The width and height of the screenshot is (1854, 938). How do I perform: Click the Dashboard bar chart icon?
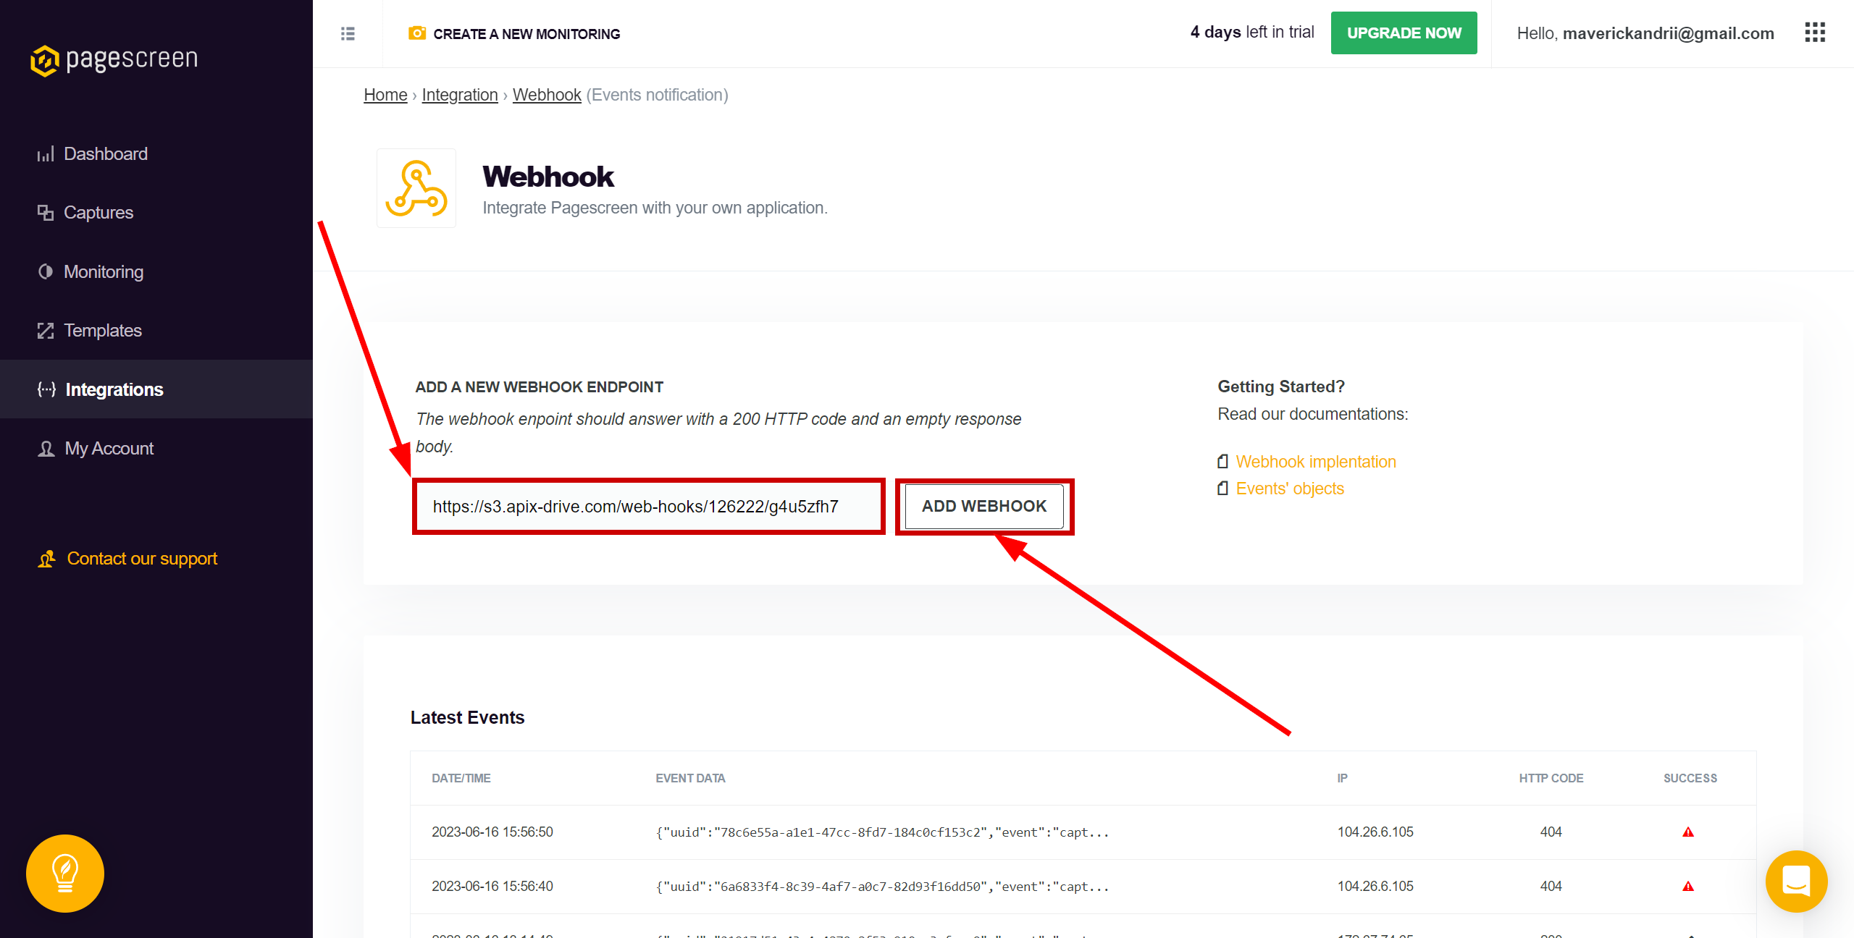click(46, 154)
